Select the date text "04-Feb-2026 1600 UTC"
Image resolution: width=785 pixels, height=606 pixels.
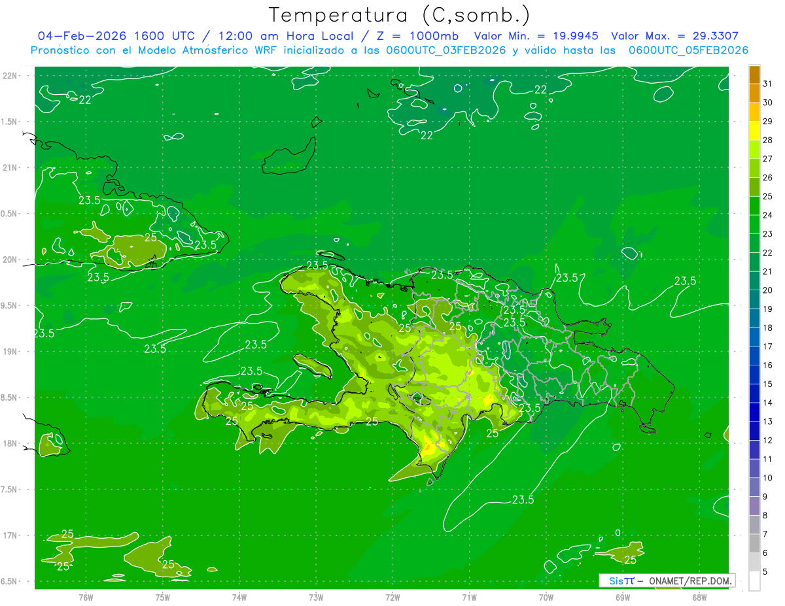[116, 36]
